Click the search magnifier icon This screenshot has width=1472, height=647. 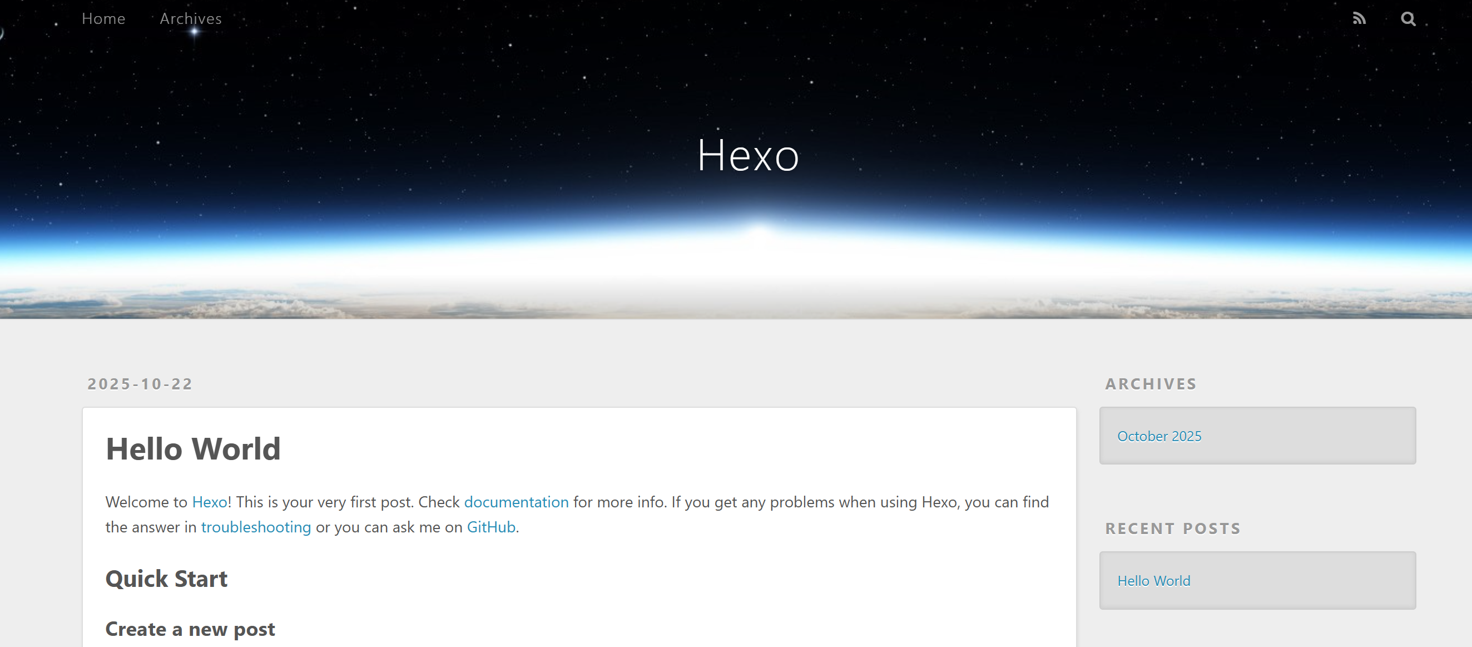tap(1408, 19)
